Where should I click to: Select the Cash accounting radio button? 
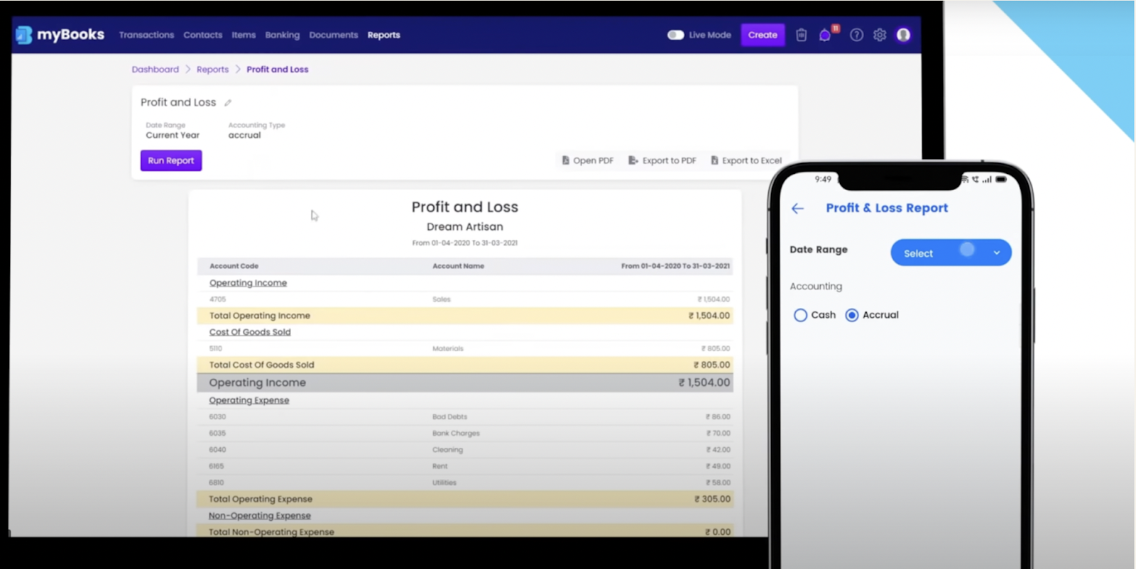click(x=800, y=315)
